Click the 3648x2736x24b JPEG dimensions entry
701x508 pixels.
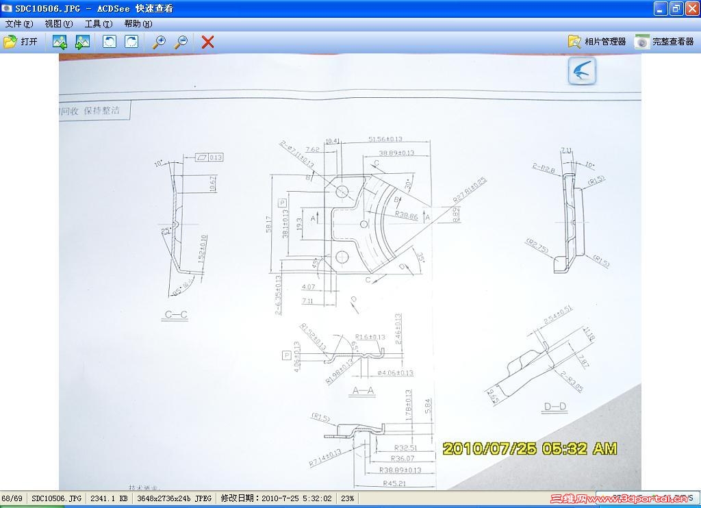(x=174, y=498)
